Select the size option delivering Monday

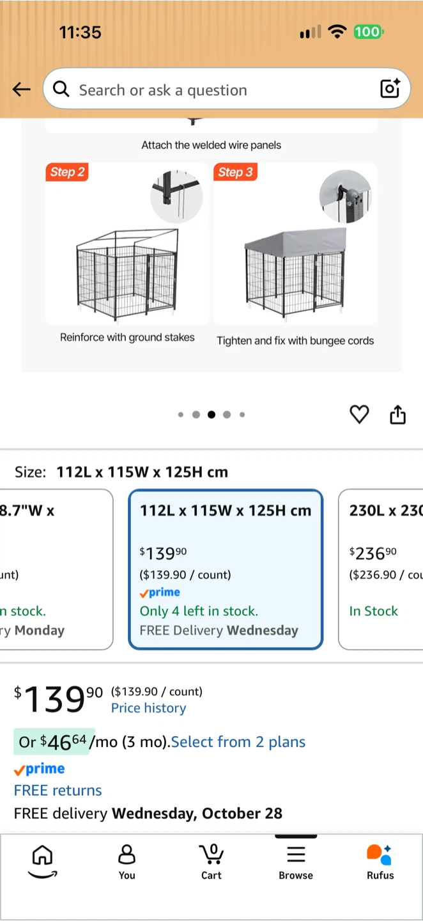56,569
